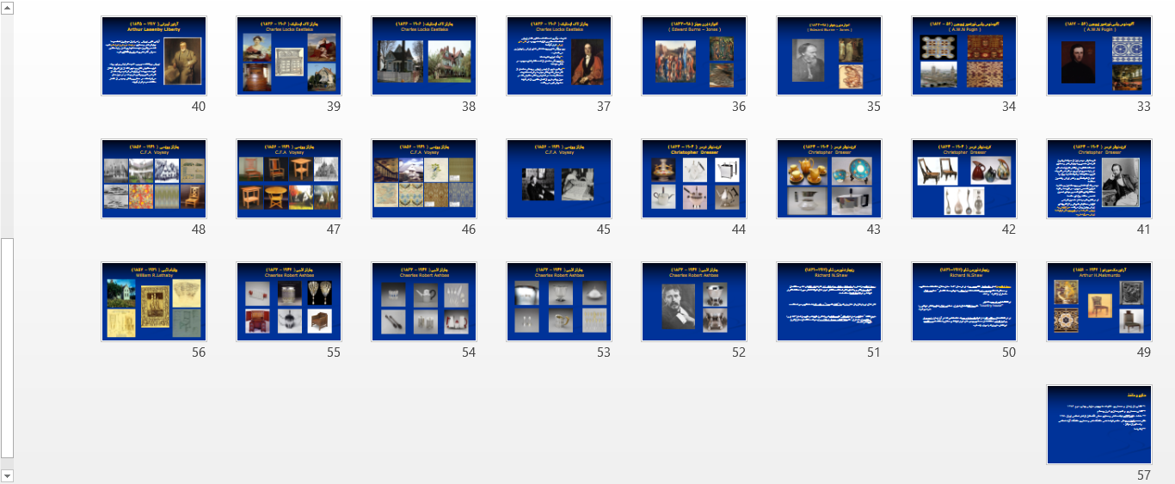Select slide 47 thumbnail
This screenshot has height=484, width=1175.
tap(288, 179)
